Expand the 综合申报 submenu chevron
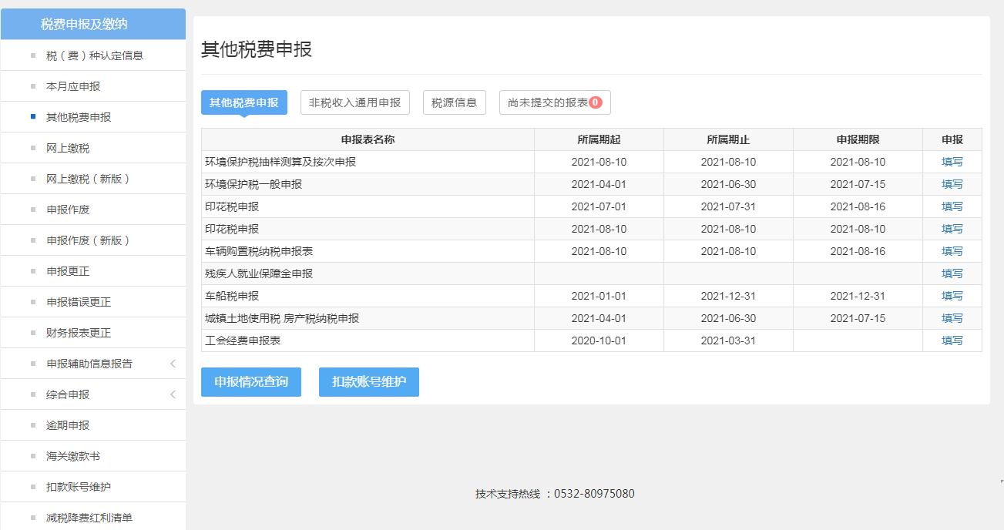 pos(173,394)
